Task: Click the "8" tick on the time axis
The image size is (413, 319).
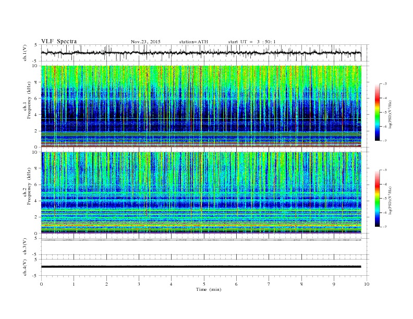Action: pyautogui.click(x=301, y=284)
